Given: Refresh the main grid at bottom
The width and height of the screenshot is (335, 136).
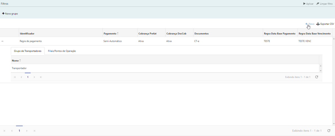Looking at the screenshot, I should [329, 131].
